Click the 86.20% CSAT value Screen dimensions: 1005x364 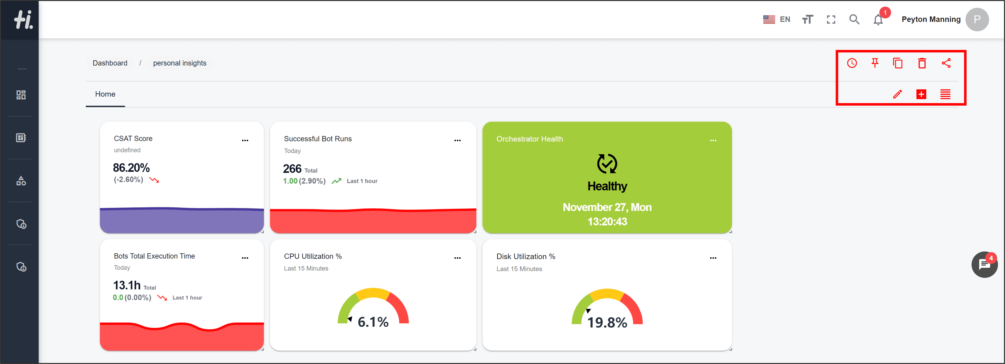pos(131,168)
